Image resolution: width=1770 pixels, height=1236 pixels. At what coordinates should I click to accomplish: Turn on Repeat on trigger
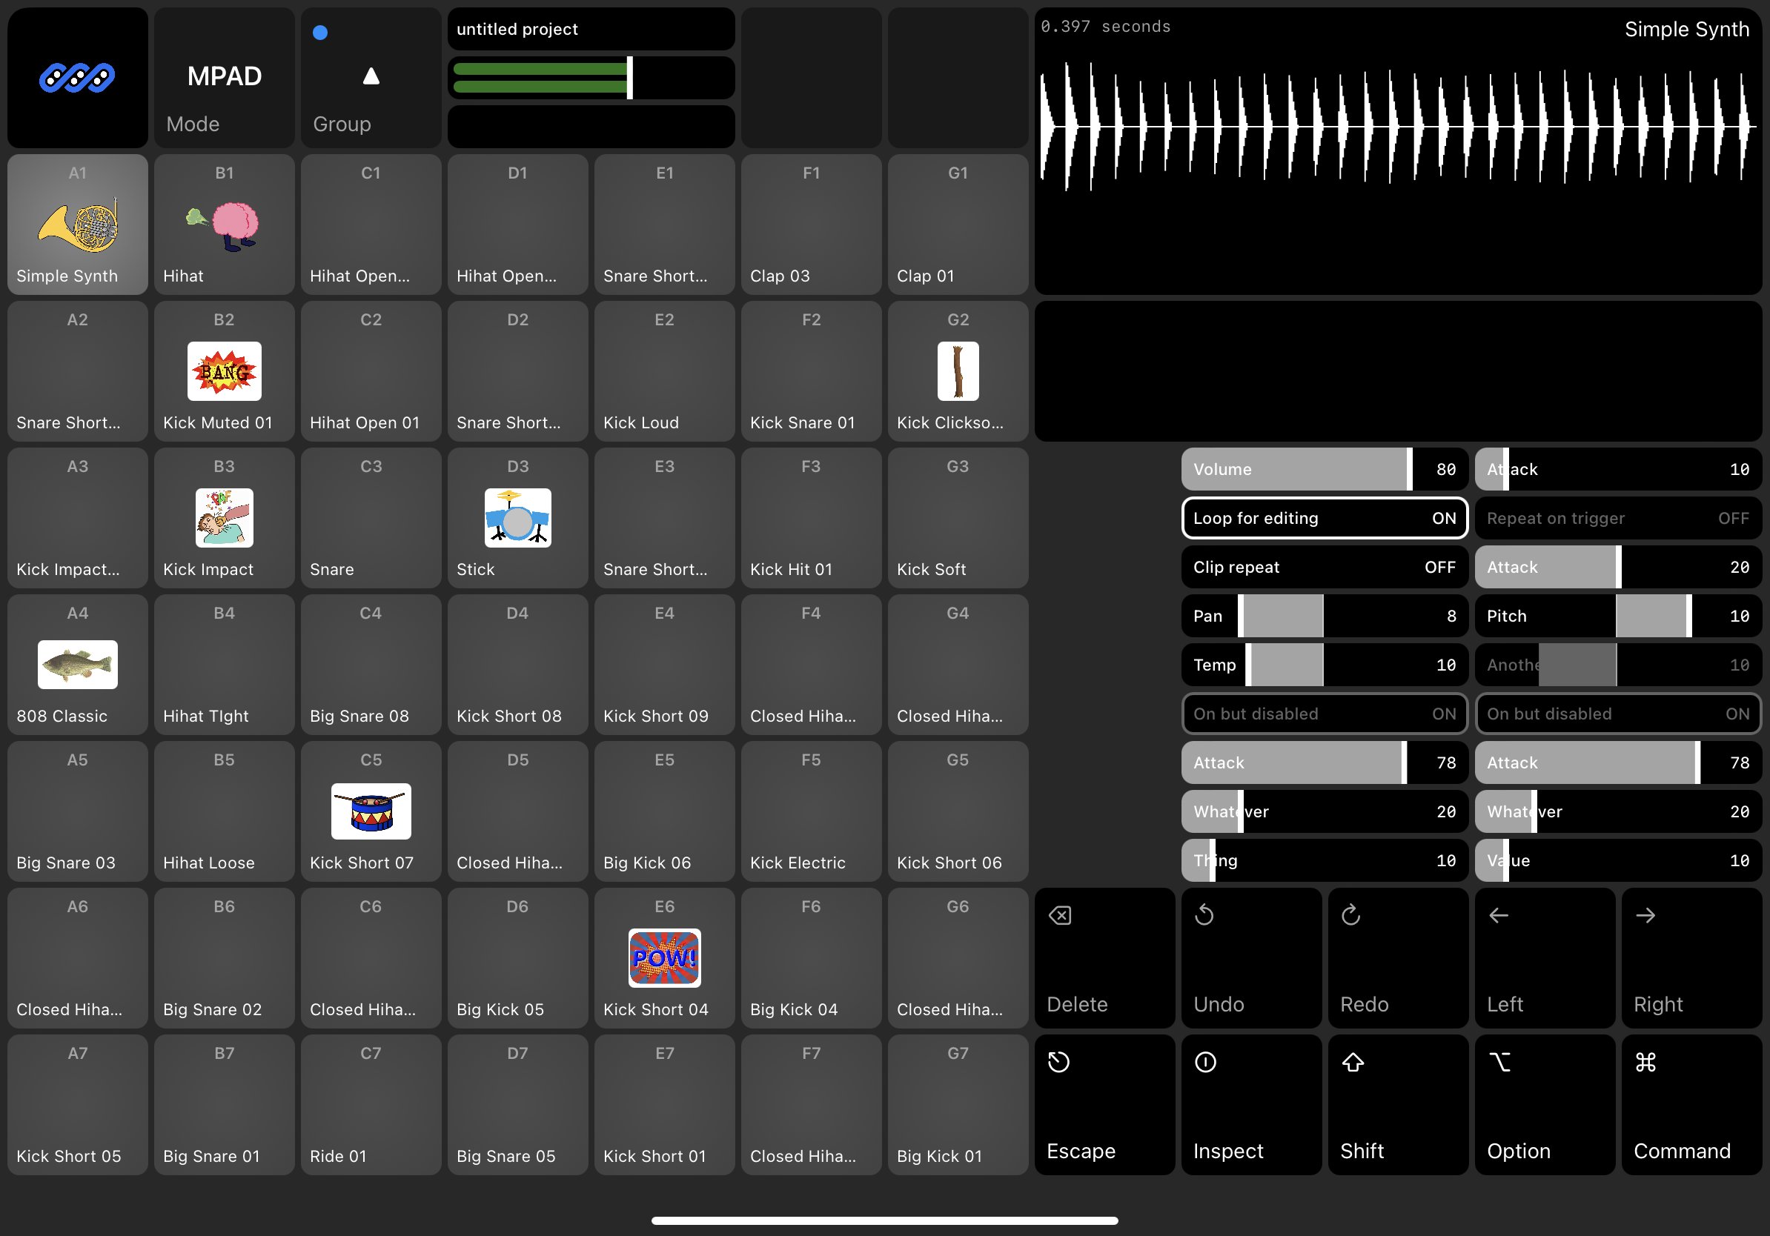[1617, 518]
